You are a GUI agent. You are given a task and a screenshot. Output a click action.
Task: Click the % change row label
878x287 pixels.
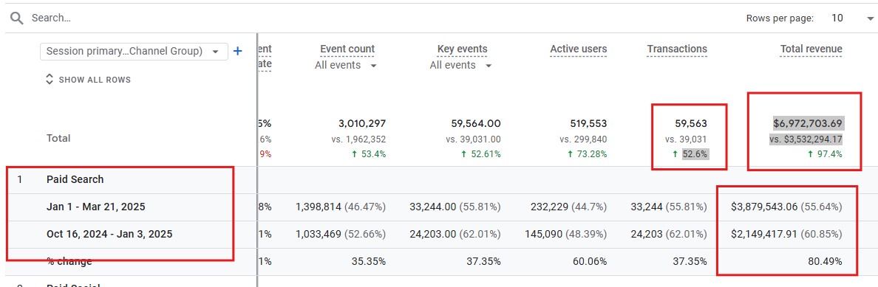69,261
